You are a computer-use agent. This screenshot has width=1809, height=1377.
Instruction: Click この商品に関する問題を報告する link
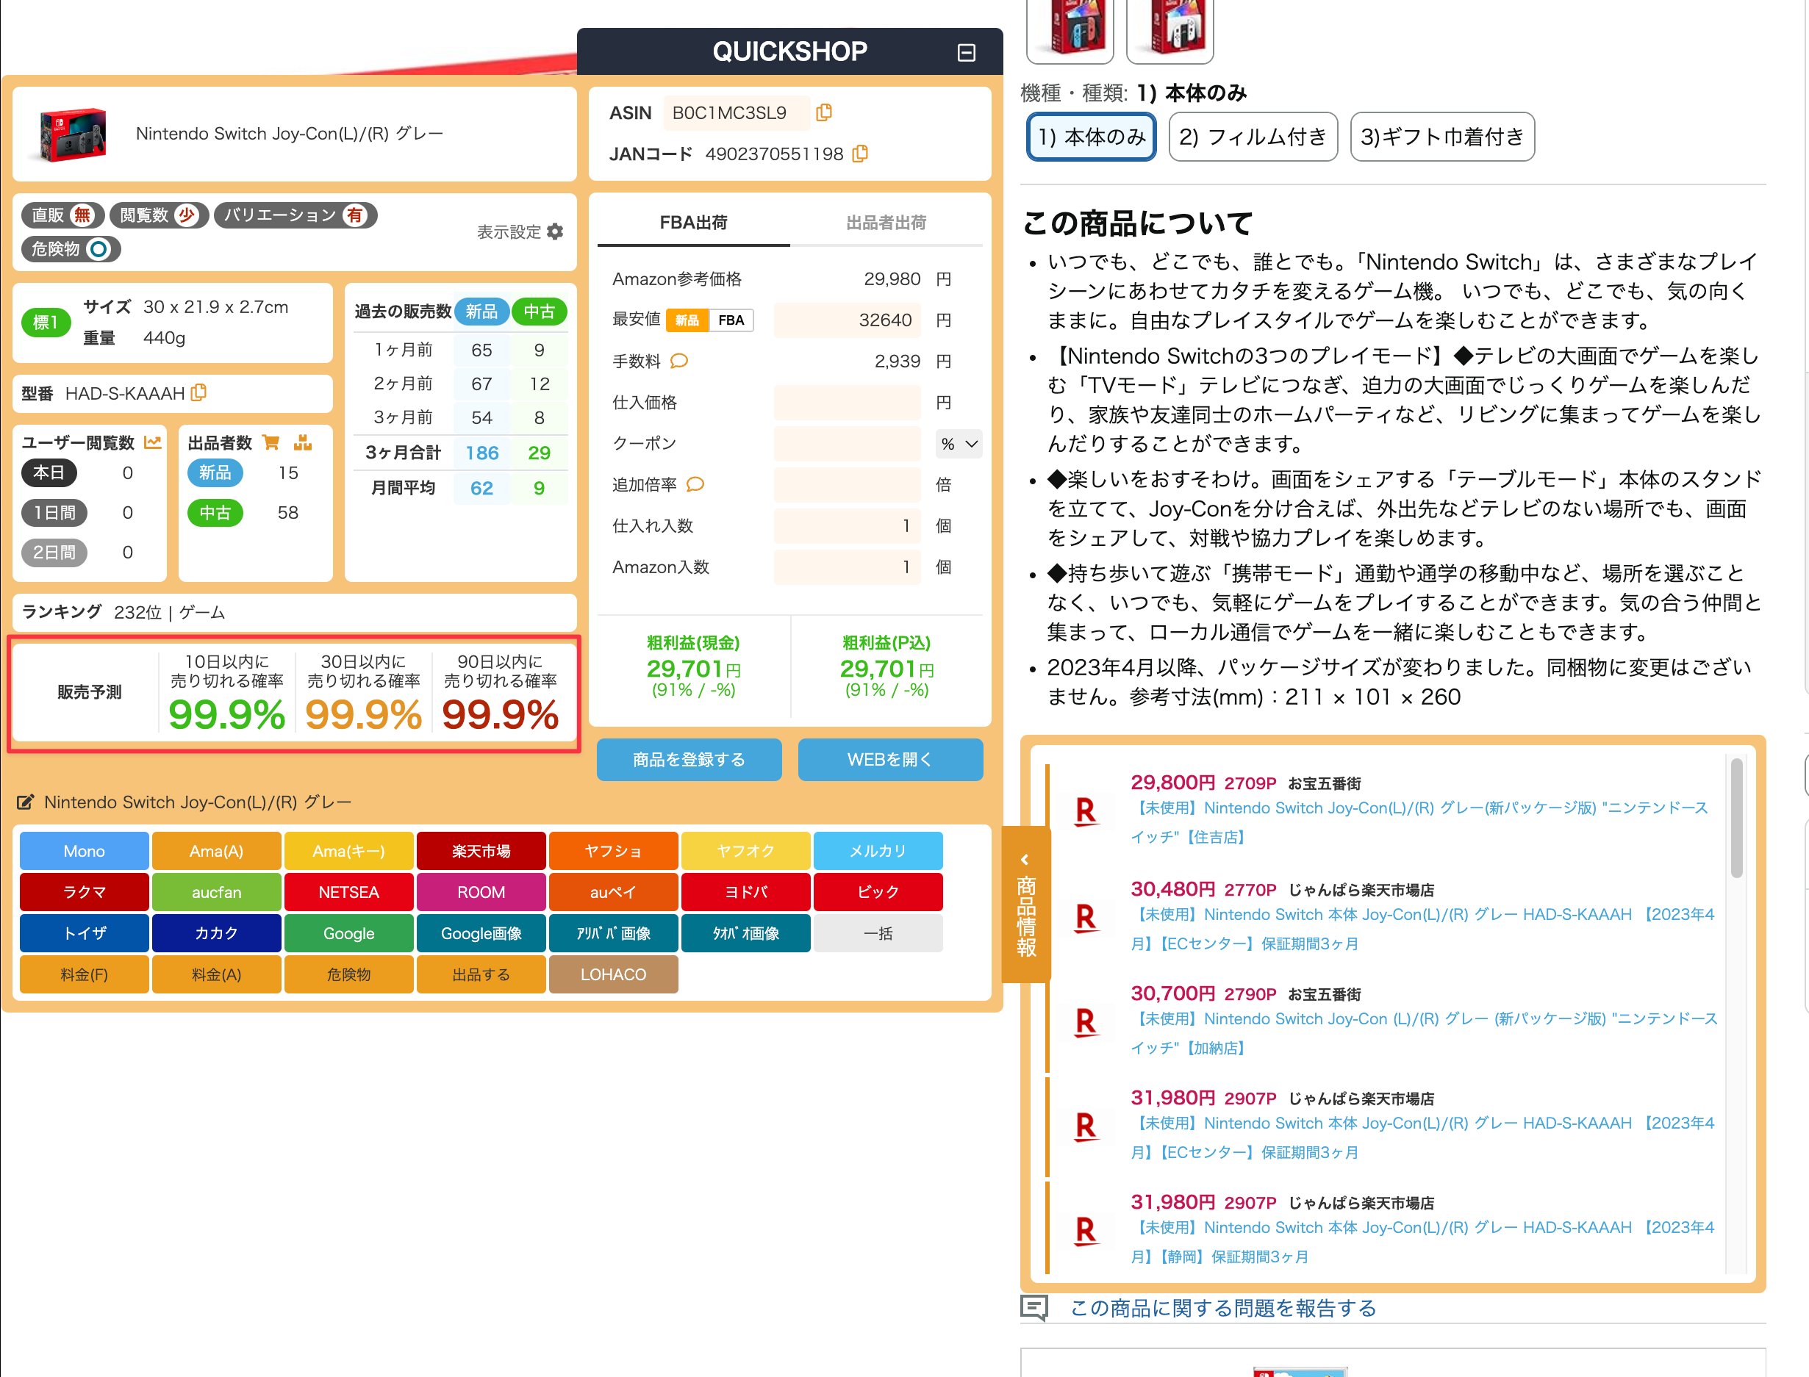pos(1222,1308)
